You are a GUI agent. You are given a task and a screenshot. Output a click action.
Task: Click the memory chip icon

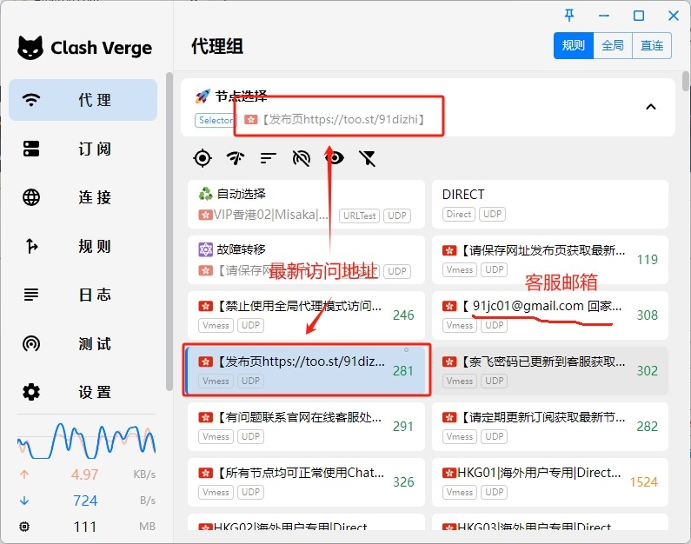pos(24,527)
